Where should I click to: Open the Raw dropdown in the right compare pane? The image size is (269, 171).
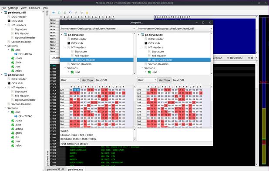point(147,80)
